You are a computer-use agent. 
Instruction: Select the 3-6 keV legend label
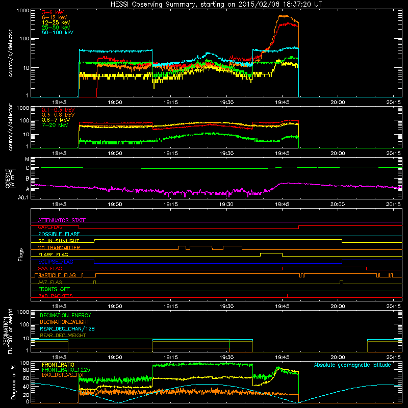[x=53, y=12]
